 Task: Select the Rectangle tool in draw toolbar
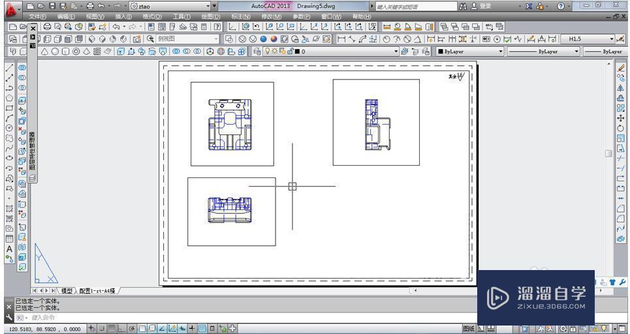[9, 108]
